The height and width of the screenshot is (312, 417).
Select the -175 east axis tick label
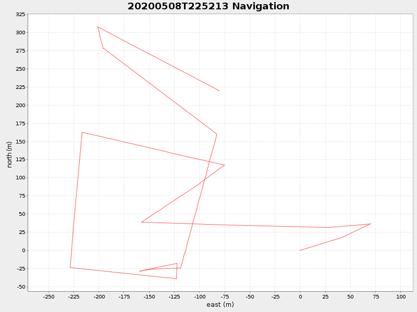click(x=124, y=296)
